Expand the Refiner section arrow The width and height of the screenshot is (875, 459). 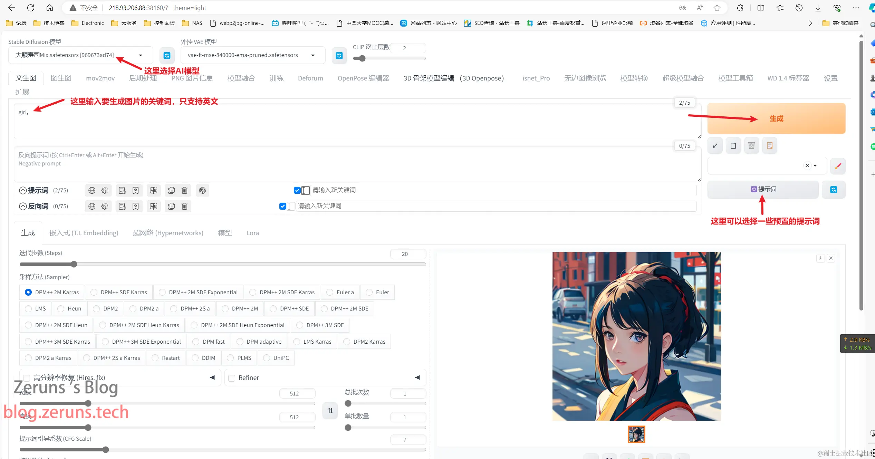(417, 377)
